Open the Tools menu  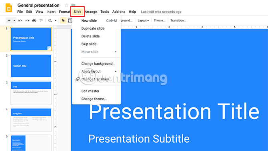(105, 12)
